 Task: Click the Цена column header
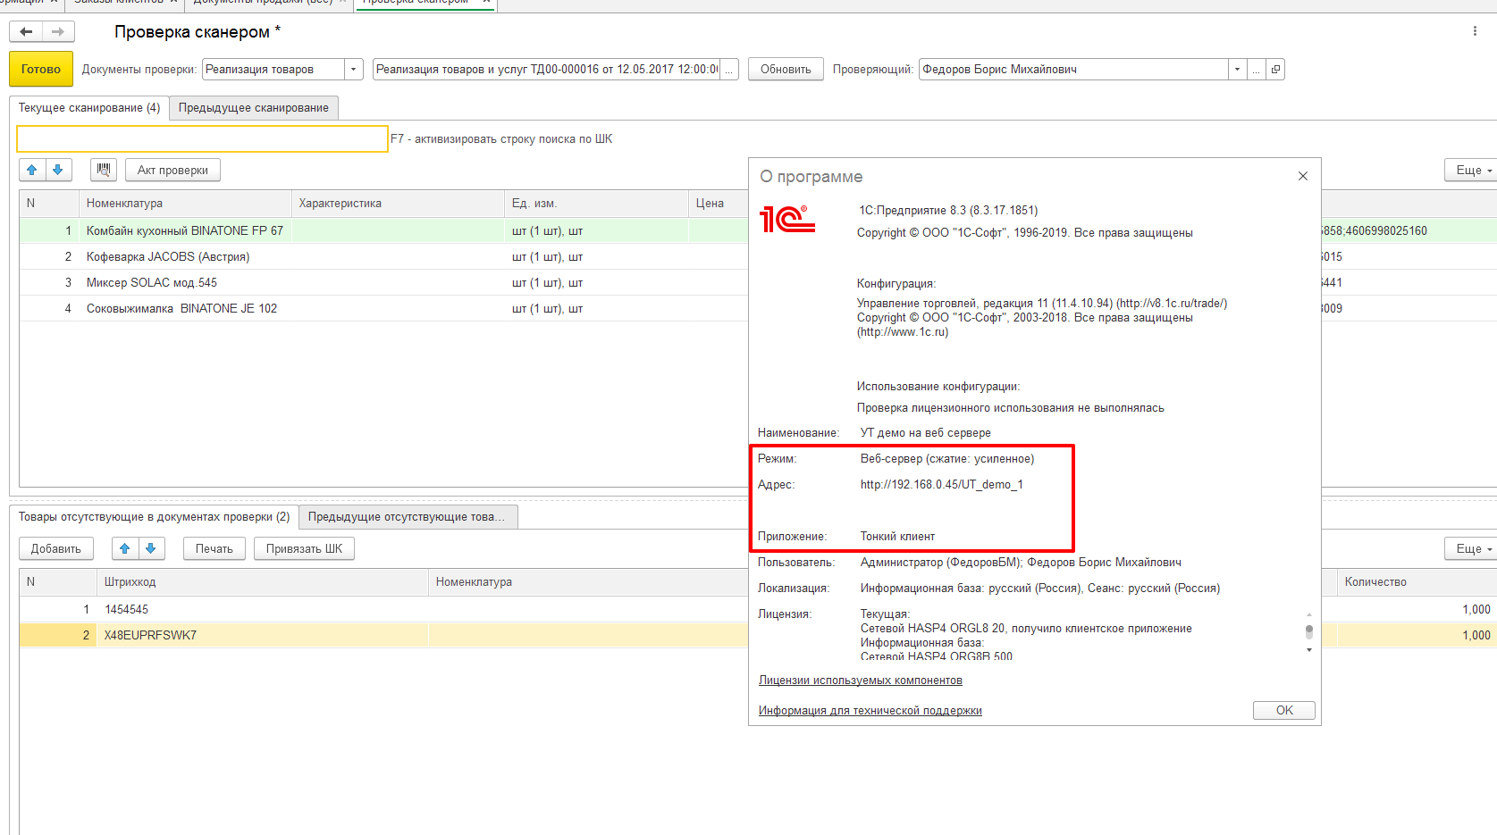(x=719, y=203)
